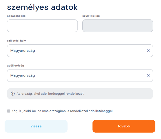Open the születési hely country dropdown
The image size is (161, 139).
pos(80,51)
